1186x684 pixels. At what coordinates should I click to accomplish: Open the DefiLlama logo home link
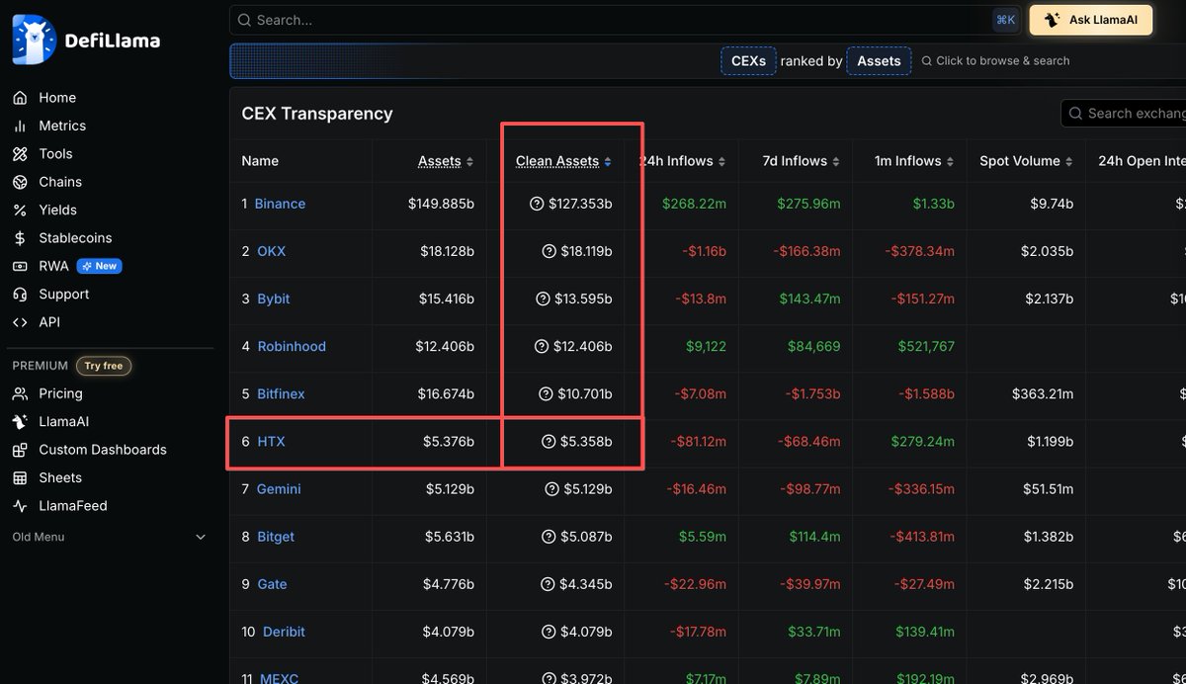(86, 40)
